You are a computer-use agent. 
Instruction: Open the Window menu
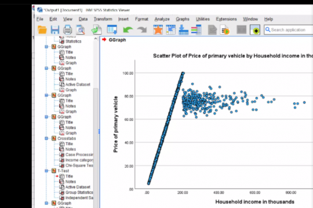(250, 19)
